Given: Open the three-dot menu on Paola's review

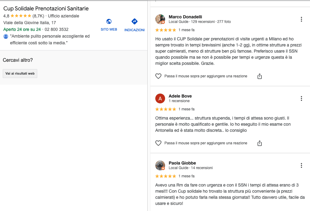Looking at the screenshot, I should (301, 165).
